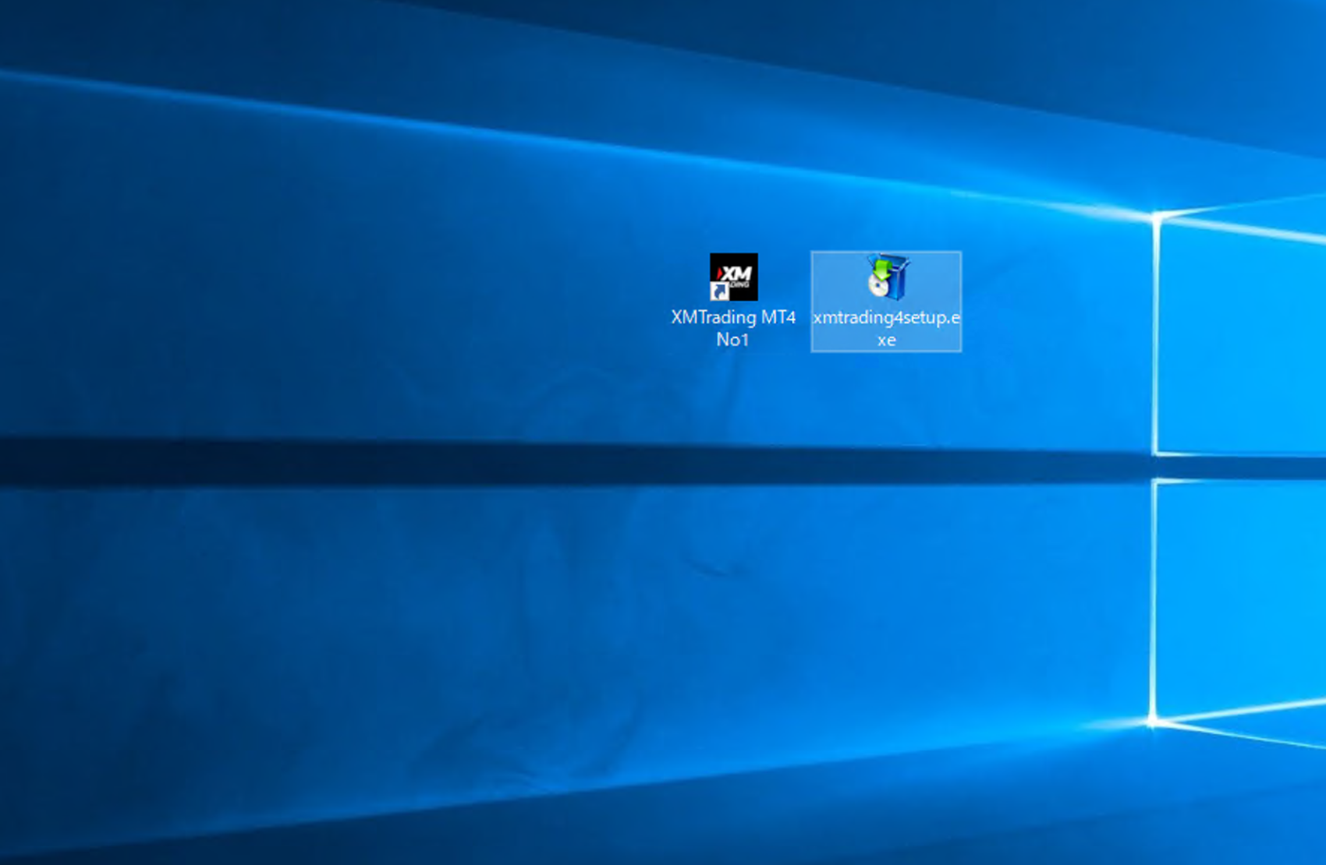Screen dimensions: 1326x865
Task: Click the shortcut arrow overlay on XM icon
Action: click(718, 291)
